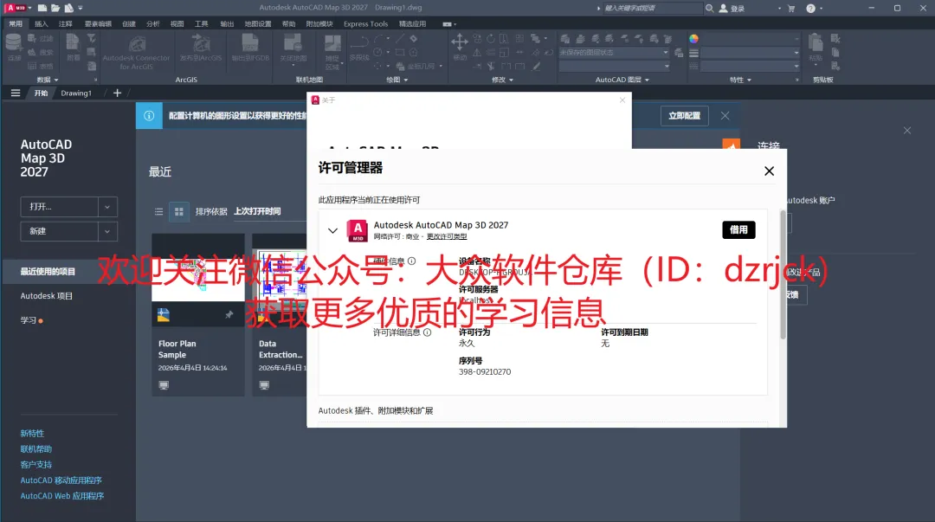Screen dimensions: 935x522
Task: Open the AutoCAD application menu button
Action: (x=16, y=8)
